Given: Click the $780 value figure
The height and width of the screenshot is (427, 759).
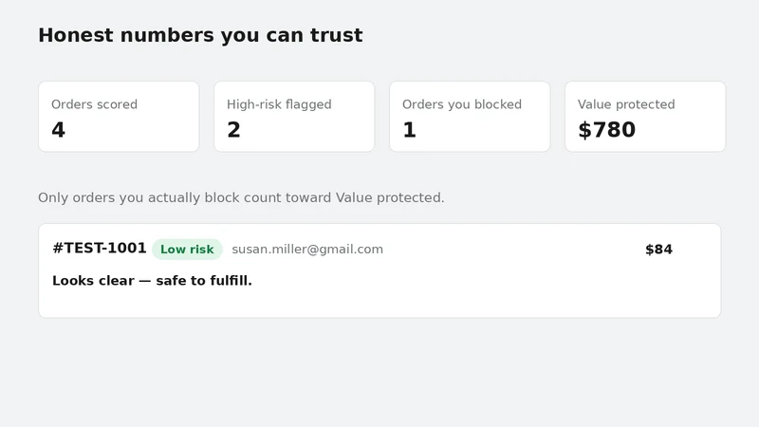Looking at the screenshot, I should click(x=606, y=130).
